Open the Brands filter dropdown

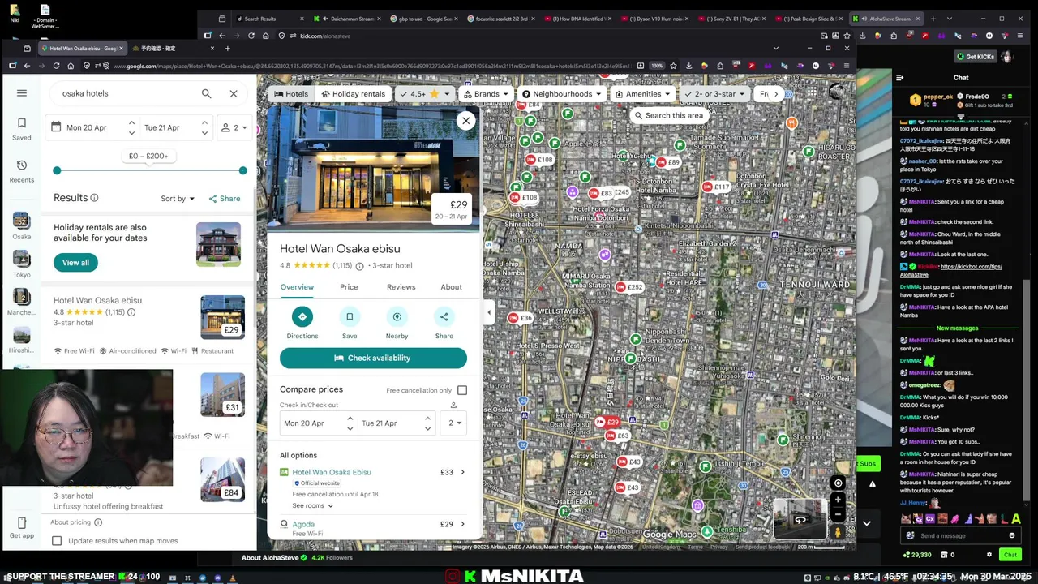point(487,94)
